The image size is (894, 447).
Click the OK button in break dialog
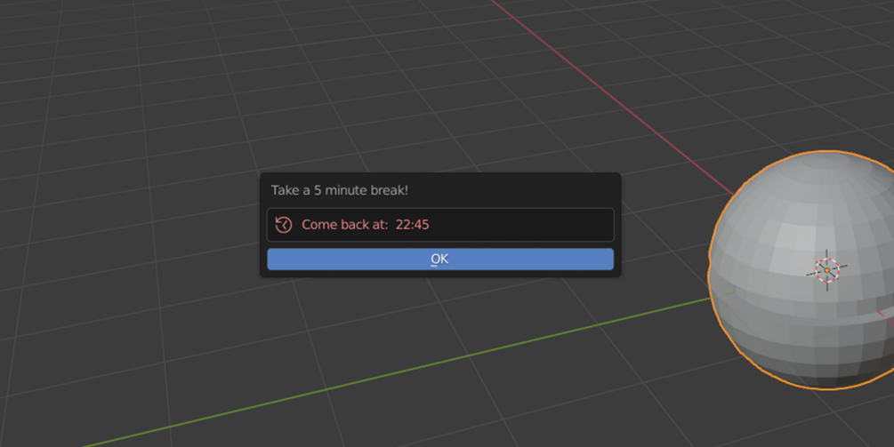point(440,259)
